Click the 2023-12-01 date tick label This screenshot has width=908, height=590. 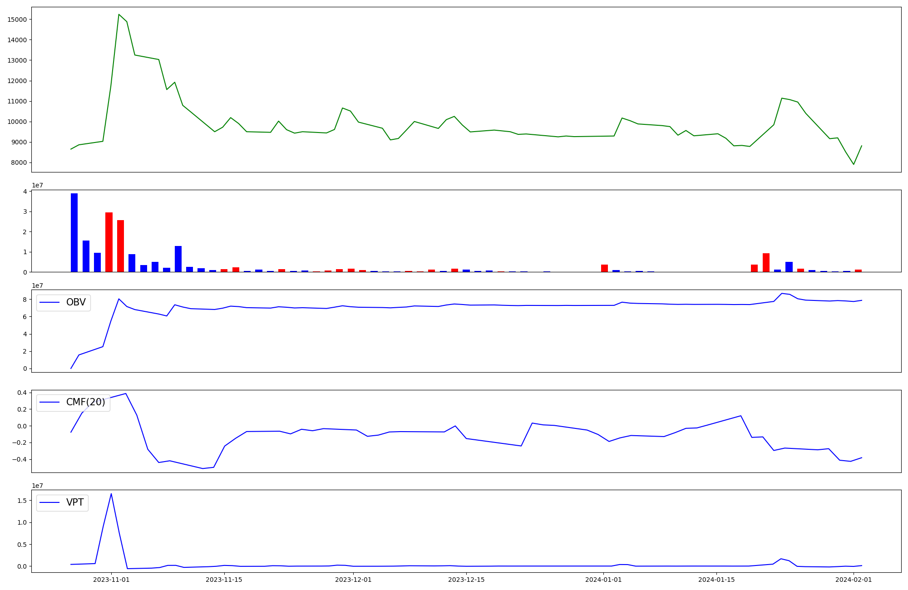coord(353,580)
